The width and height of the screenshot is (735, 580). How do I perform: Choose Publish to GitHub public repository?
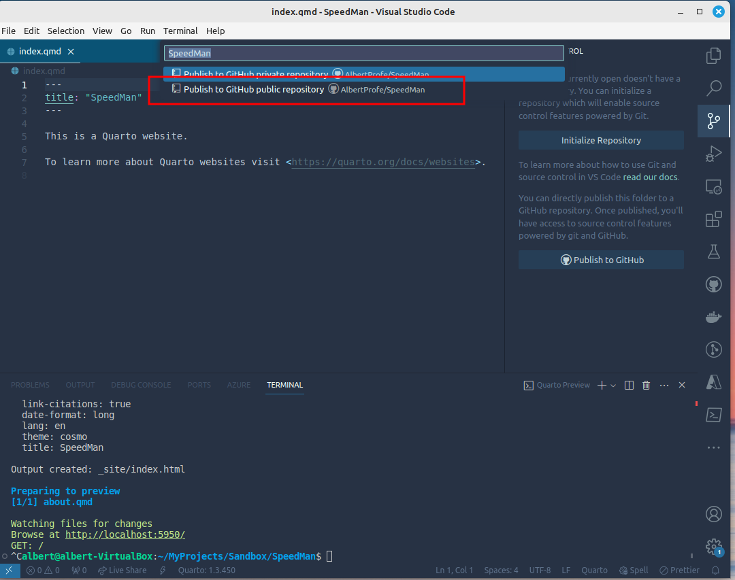[363, 90]
